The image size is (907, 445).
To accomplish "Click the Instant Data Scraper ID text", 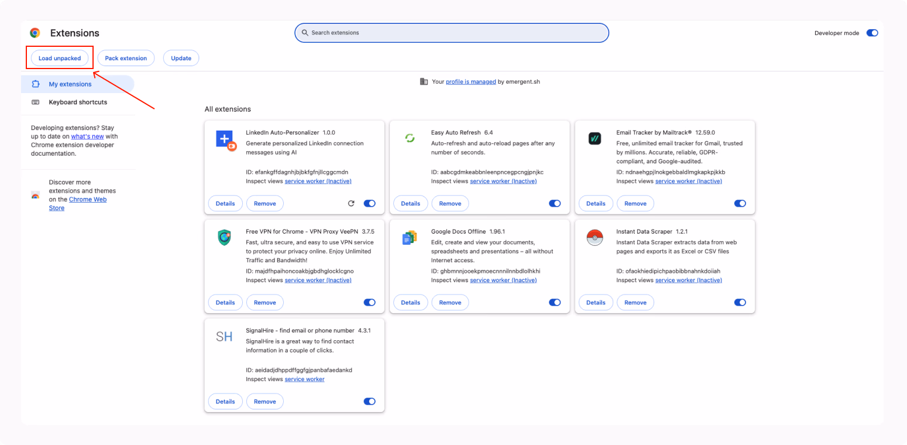I will point(668,271).
